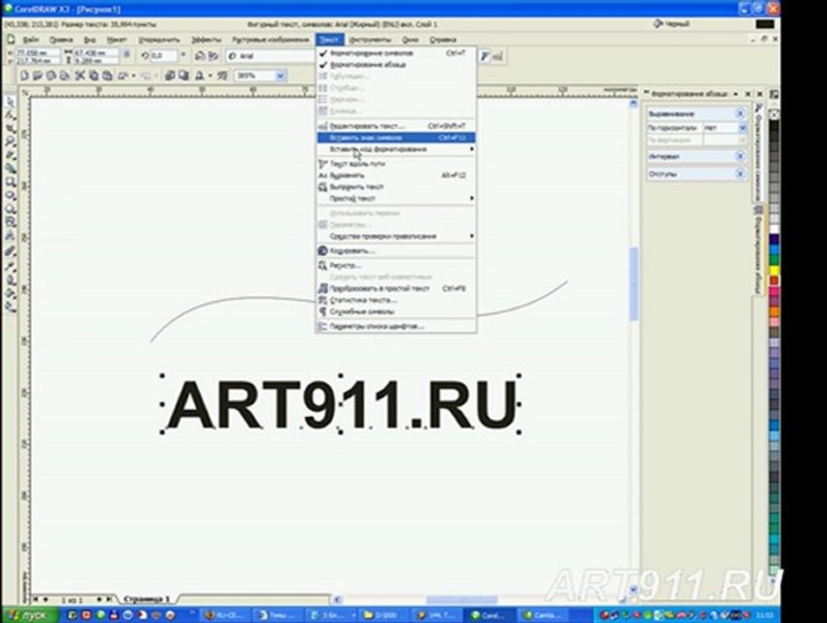Click the Save toolbar icon
827x623 pixels.
50,76
